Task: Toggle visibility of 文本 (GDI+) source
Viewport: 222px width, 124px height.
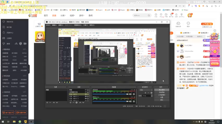Action: coord(86,94)
